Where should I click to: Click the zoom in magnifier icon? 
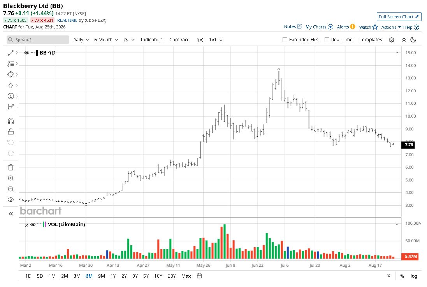tap(11, 178)
